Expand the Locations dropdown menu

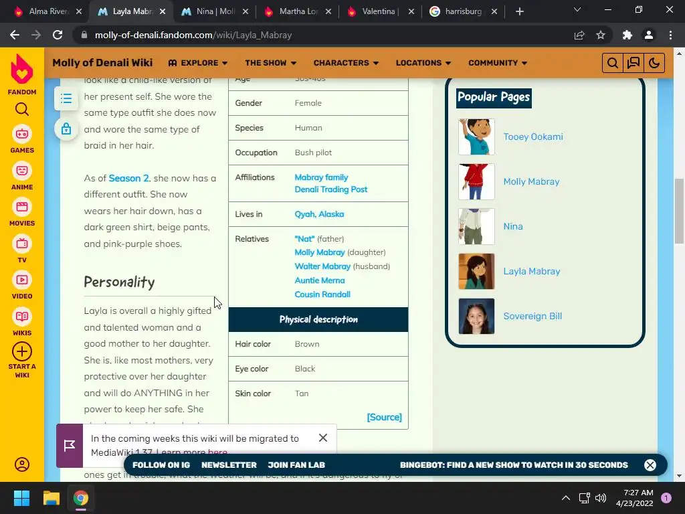click(423, 63)
